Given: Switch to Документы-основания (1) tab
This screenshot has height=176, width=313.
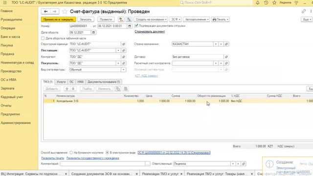Looking at the screenshot, I should pos(104,82).
